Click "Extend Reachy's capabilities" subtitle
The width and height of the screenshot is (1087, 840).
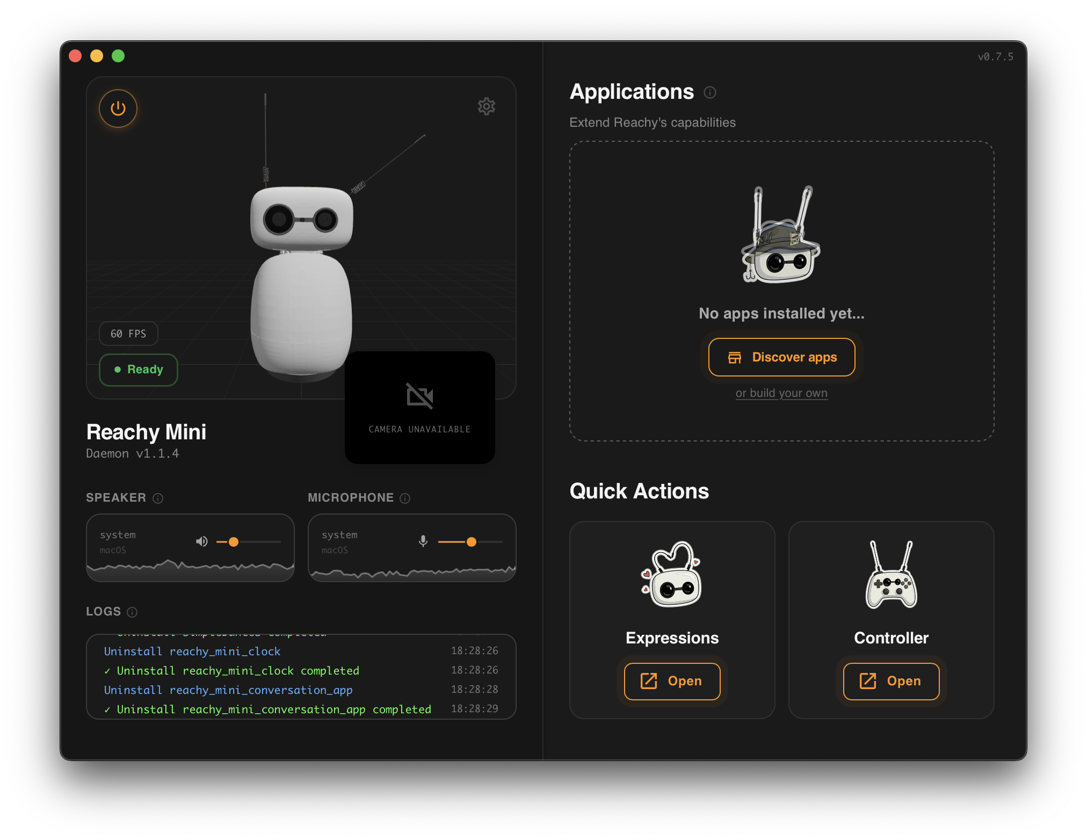tap(653, 122)
